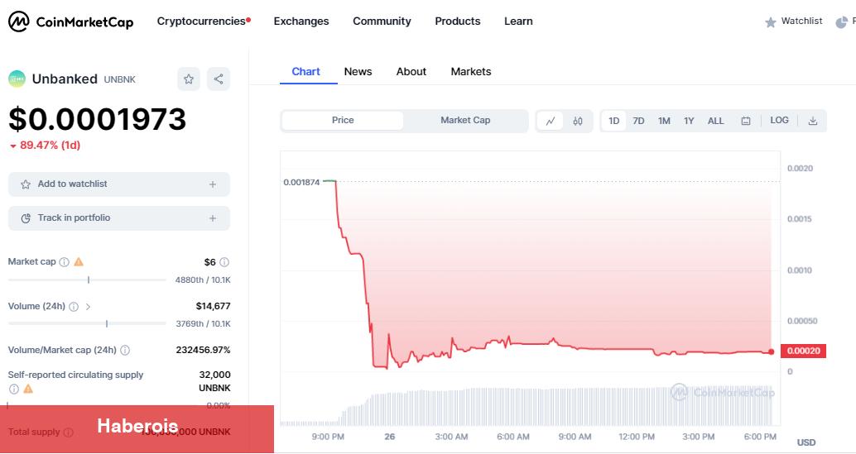This screenshot has width=856, height=454.
Task: Switch to the News tab
Action: (358, 72)
